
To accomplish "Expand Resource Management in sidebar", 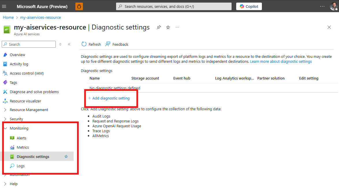I will tap(6, 110).
